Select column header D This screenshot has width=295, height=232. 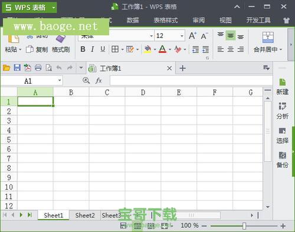(143, 92)
